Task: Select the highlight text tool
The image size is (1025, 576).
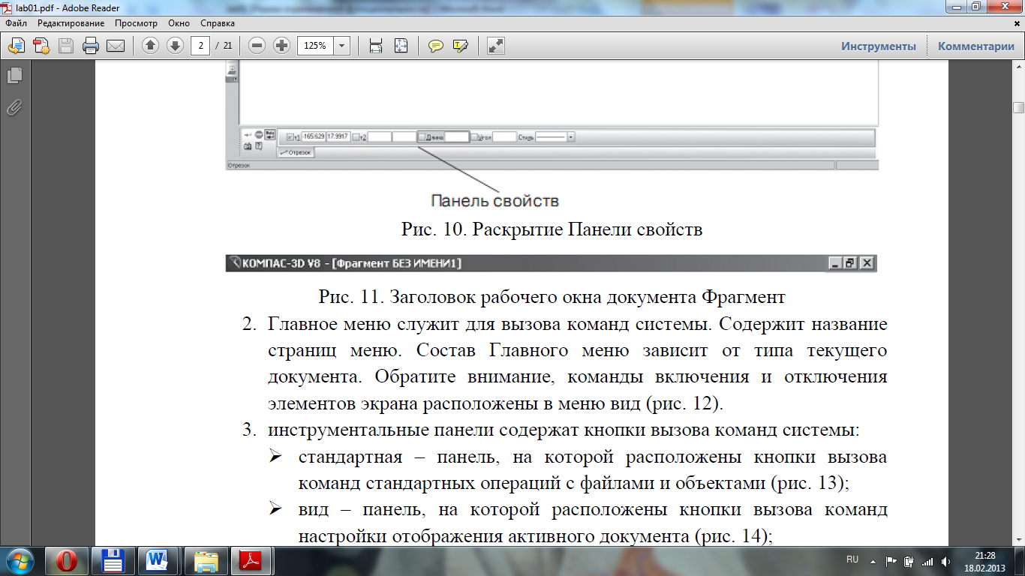Action: pyautogui.click(x=460, y=46)
